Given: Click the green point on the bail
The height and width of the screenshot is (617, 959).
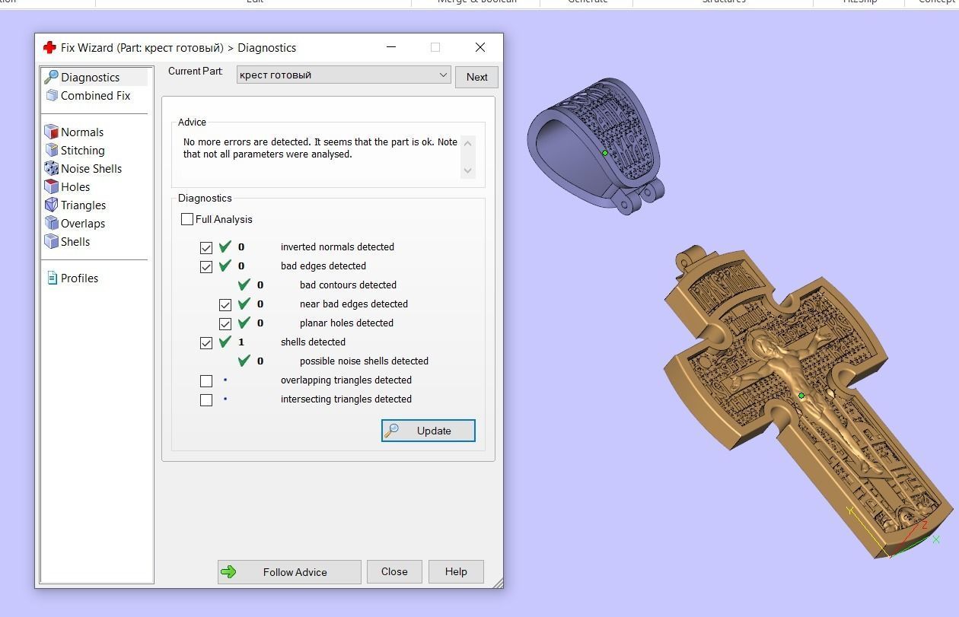Looking at the screenshot, I should (x=605, y=153).
